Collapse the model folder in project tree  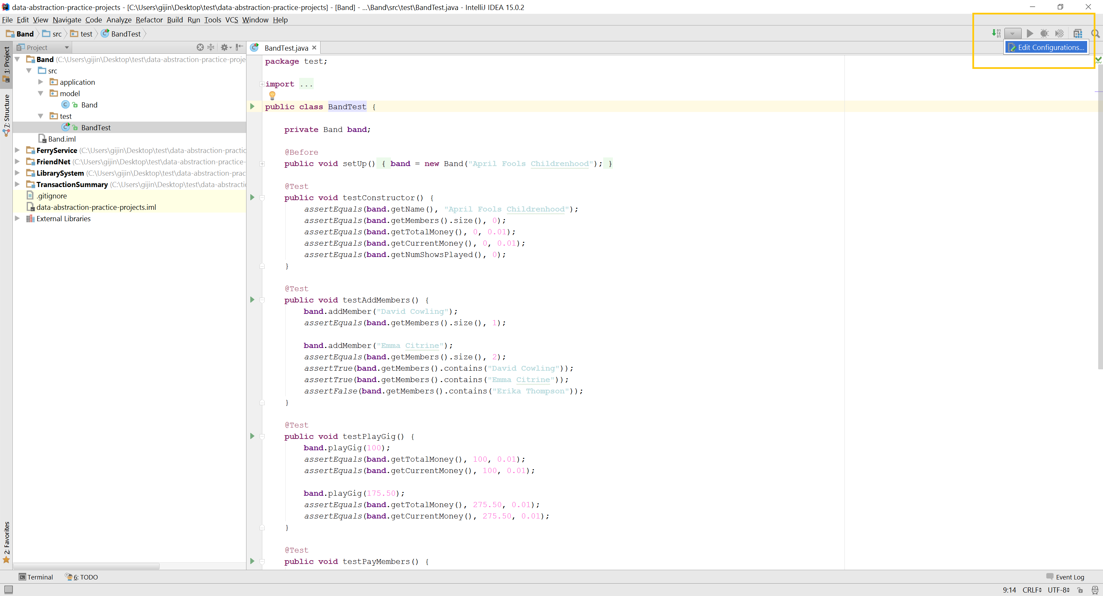pyautogui.click(x=41, y=93)
